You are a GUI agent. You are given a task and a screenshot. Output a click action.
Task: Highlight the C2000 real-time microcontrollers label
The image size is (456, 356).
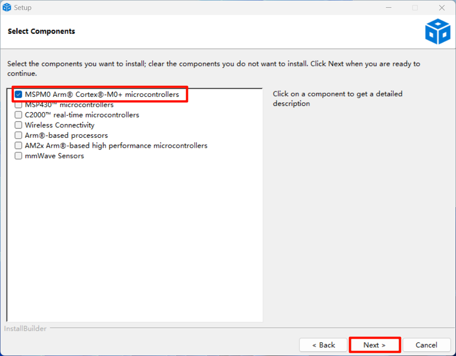point(82,115)
